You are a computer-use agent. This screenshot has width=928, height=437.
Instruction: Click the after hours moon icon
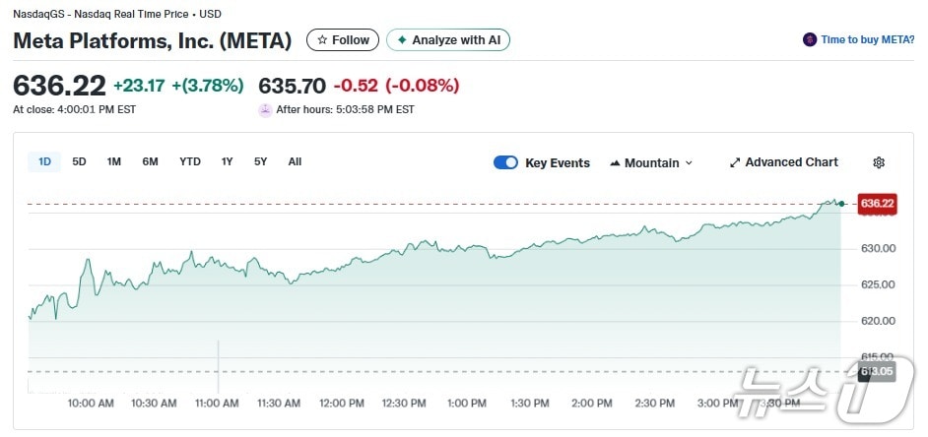pos(265,110)
